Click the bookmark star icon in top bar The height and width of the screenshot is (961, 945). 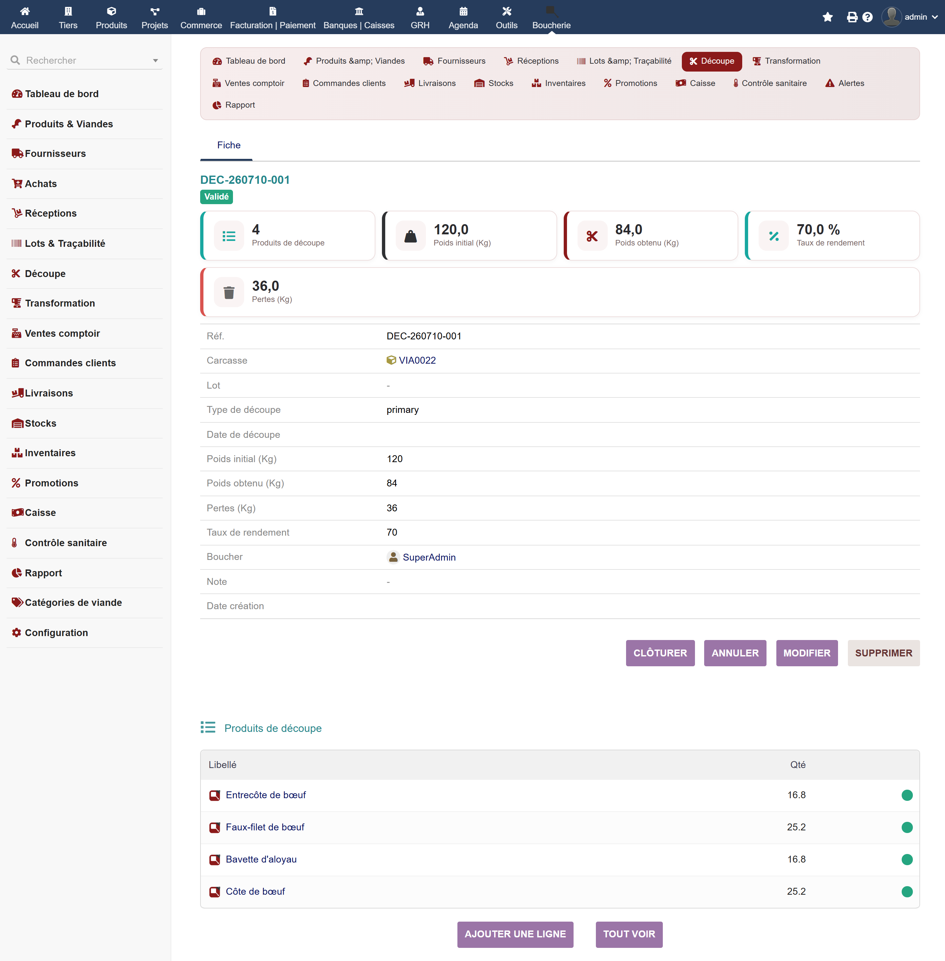pyautogui.click(x=828, y=17)
